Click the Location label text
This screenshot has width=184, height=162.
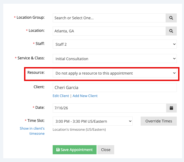click(37, 30)
